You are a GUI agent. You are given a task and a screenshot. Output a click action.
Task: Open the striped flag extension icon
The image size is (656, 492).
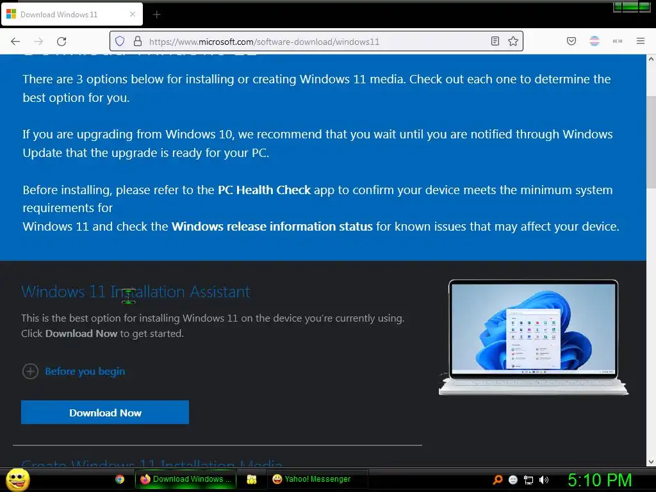[594, 41]
